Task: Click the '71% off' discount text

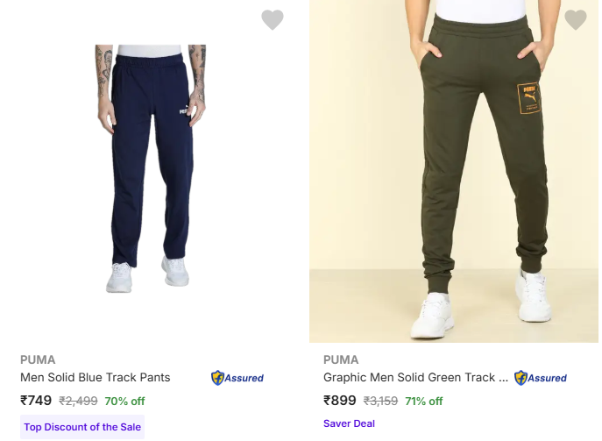Action: coord(424,402)
